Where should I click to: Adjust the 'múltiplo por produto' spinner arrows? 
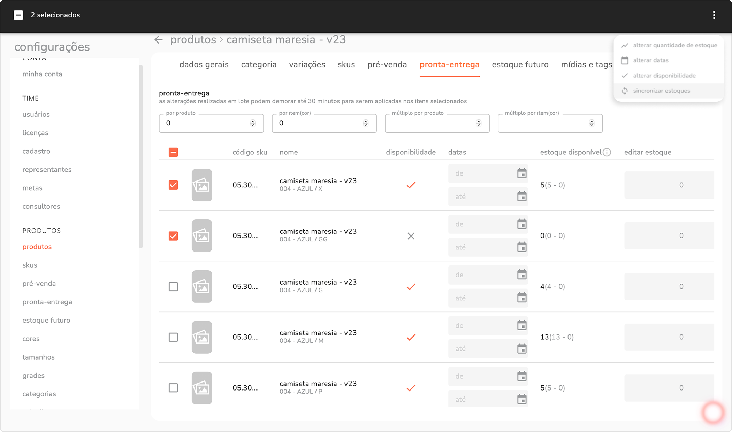[479, 123]
